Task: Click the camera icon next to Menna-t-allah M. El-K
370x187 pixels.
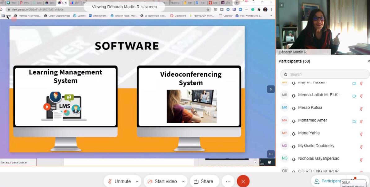Action: [354, 96]
